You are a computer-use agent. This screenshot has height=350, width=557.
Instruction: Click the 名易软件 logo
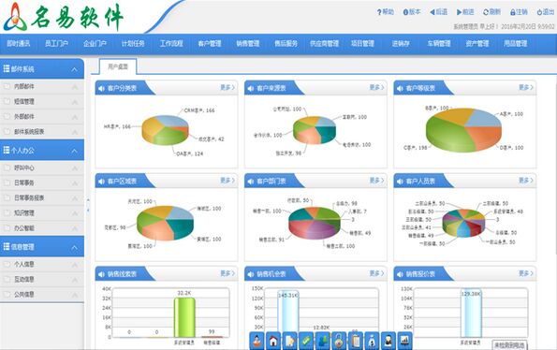(x=64, y=17)
